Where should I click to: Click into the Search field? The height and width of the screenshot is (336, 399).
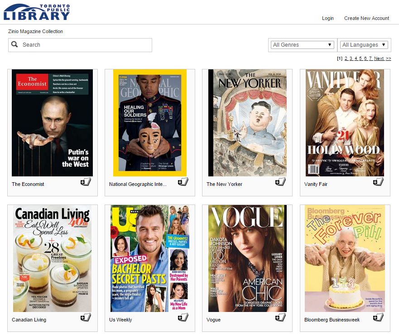point(80,45)
